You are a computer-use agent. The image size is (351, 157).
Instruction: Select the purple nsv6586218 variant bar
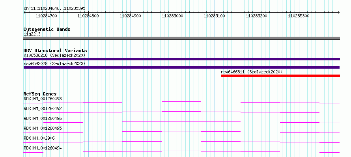coord(181,59)
